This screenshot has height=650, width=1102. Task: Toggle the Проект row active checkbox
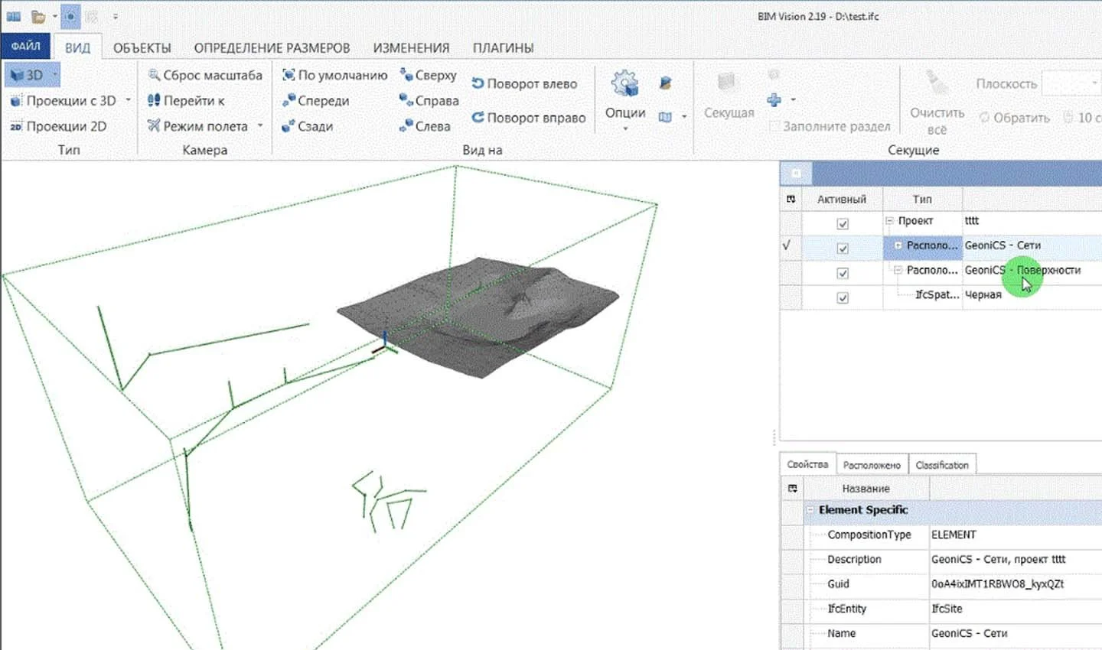[x=843, y=224]
